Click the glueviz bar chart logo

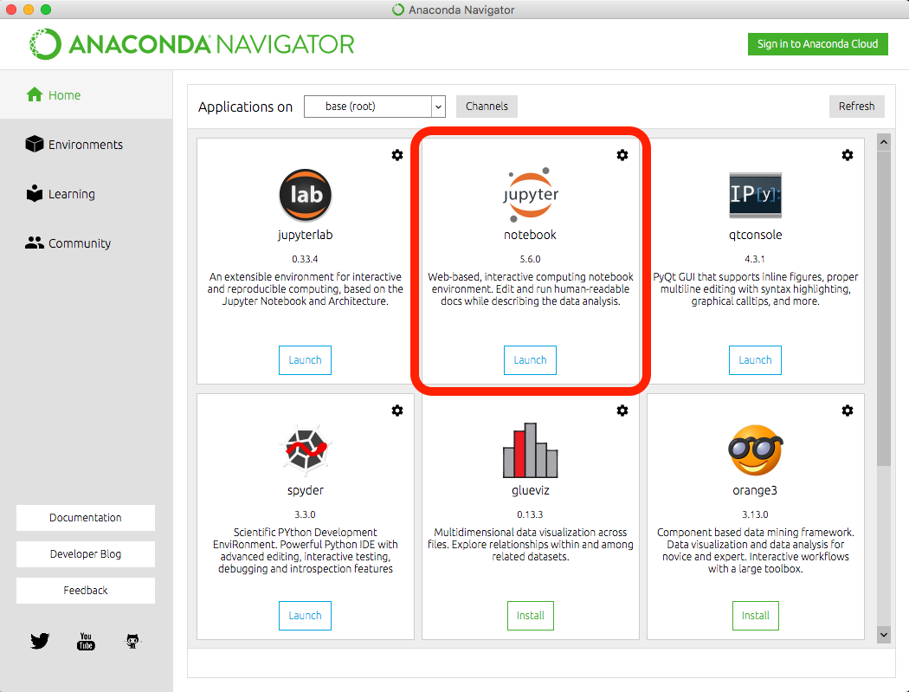coord(531,450)
